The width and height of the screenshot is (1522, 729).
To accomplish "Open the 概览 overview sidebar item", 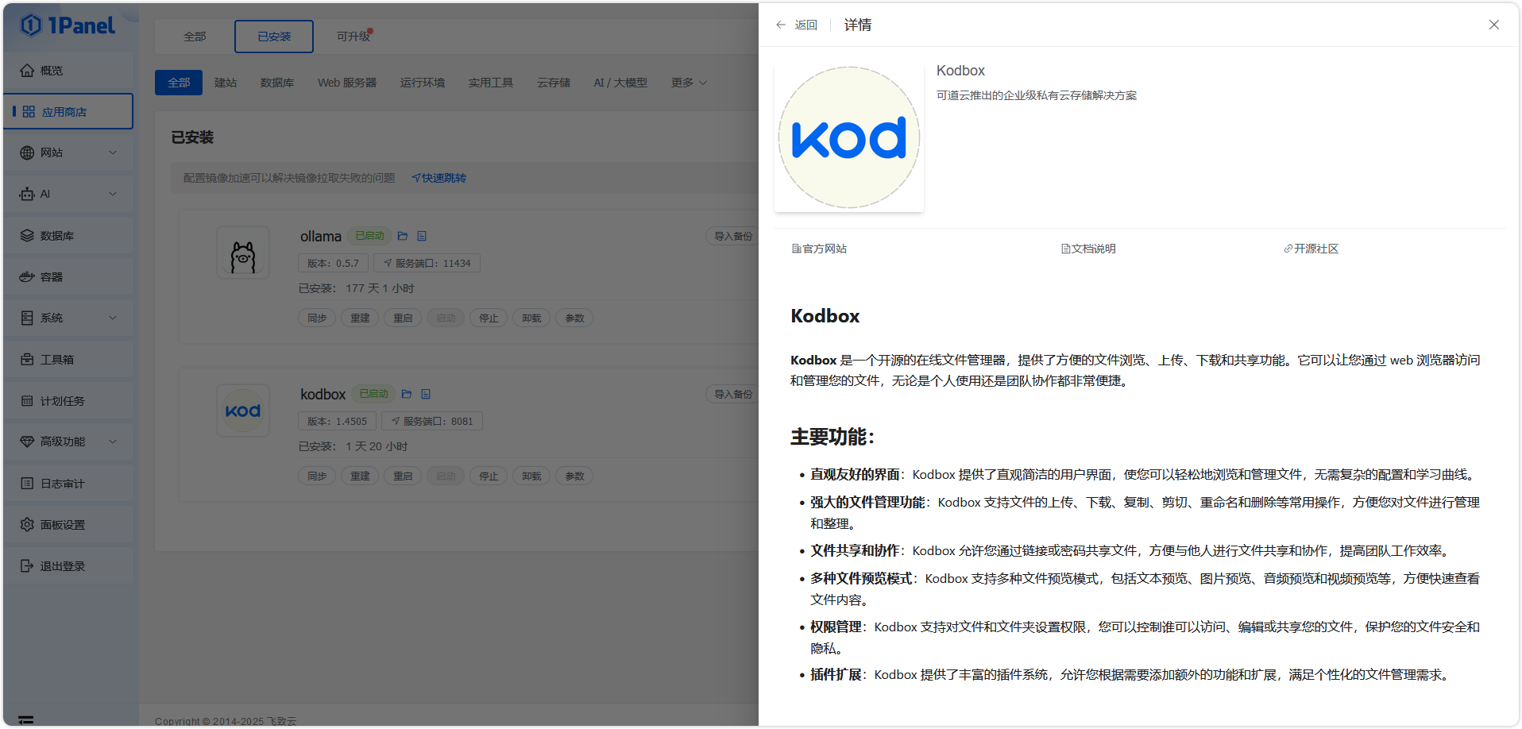I will [x=68, y=71].
